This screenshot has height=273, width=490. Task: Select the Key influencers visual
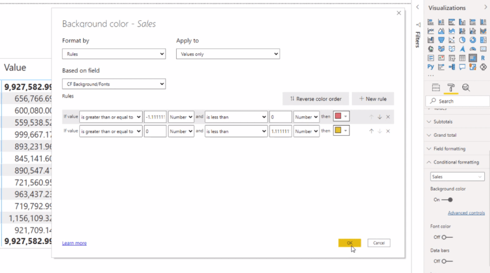(x=441, y=67)
